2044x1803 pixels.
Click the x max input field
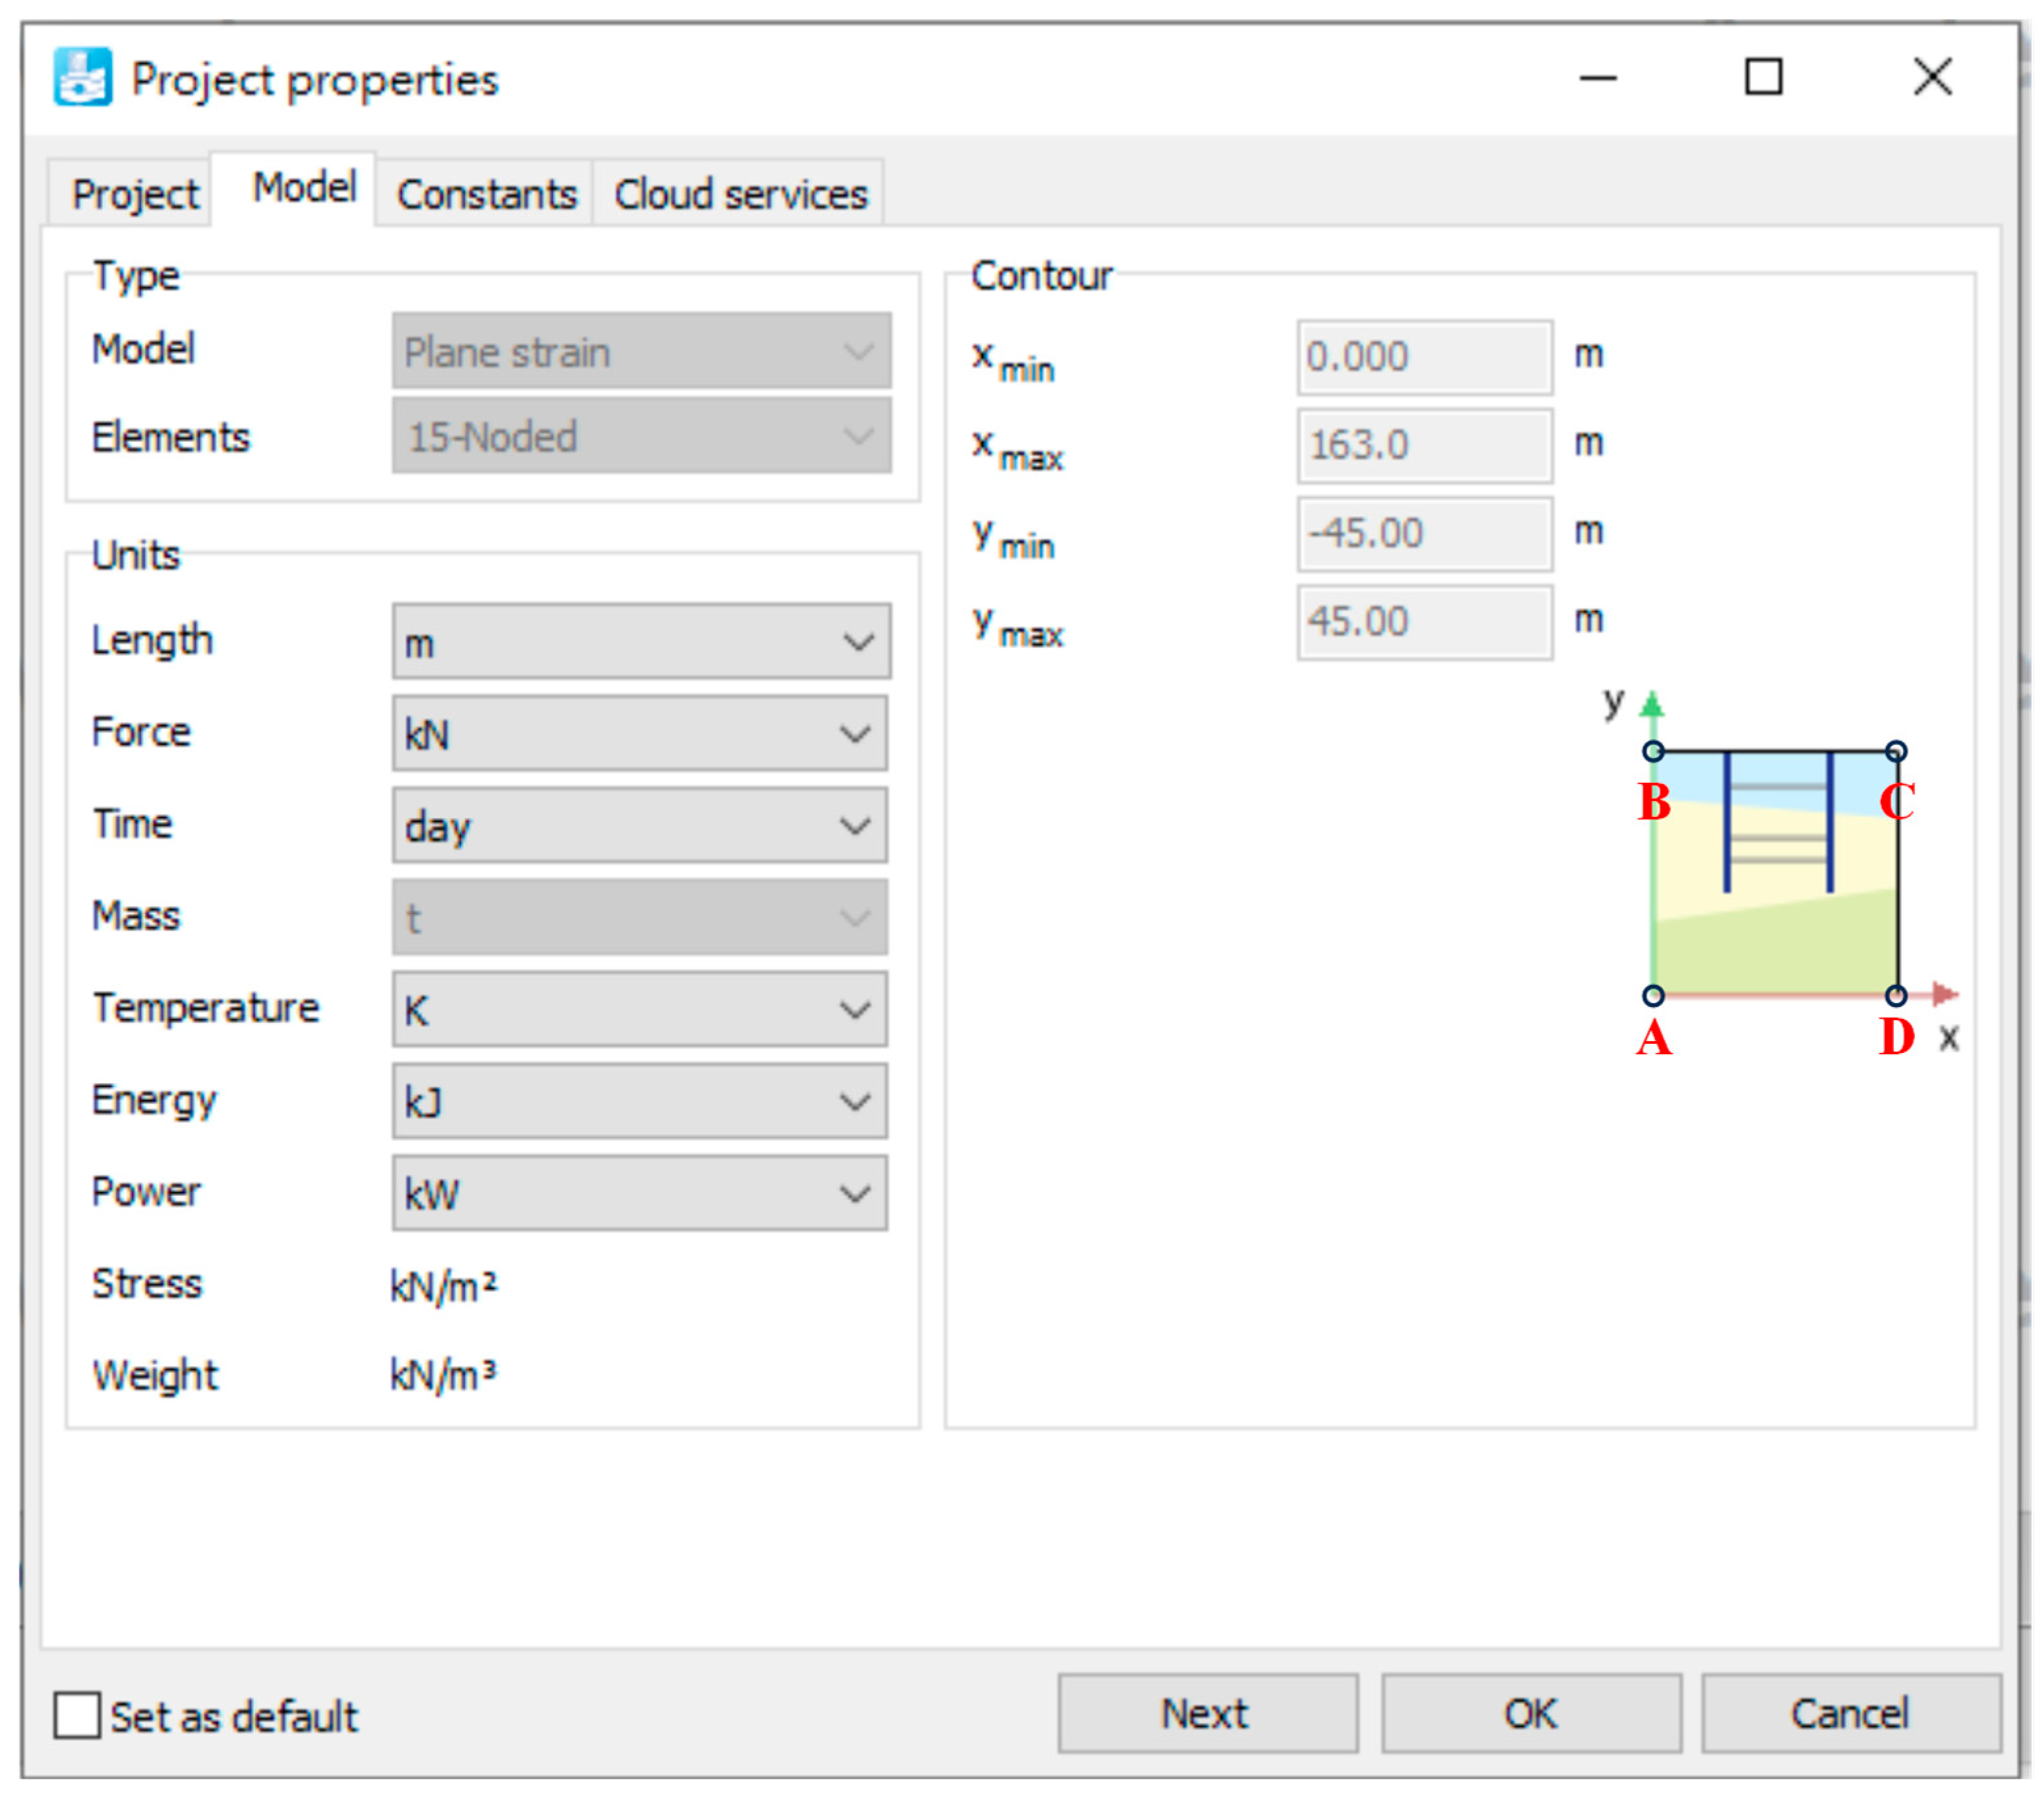(x=1424, y=445)
